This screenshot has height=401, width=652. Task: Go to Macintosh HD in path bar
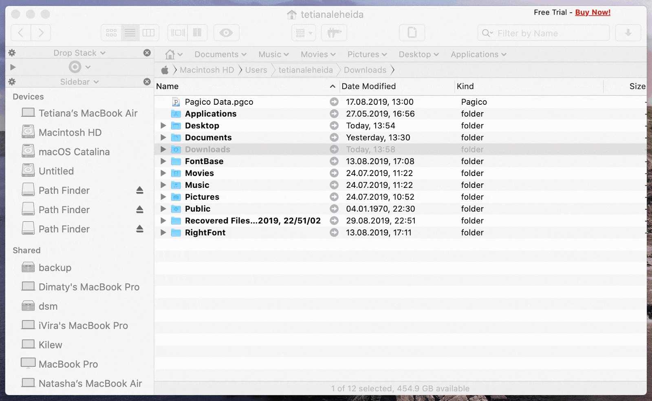point(207,70)
